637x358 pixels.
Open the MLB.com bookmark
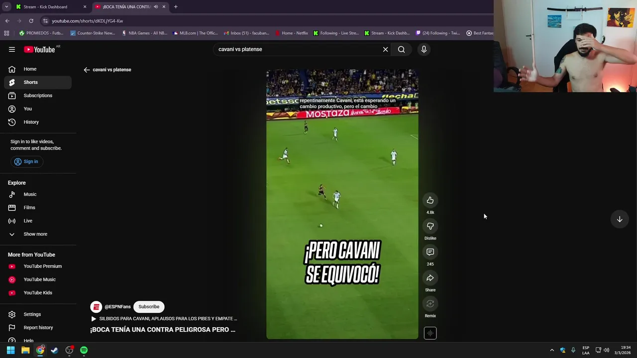(x=196, y=33)
